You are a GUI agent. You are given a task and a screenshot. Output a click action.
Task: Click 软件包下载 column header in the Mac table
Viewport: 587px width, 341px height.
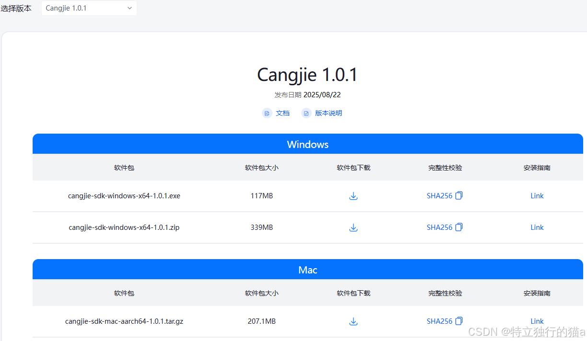(x=353, y=293)
